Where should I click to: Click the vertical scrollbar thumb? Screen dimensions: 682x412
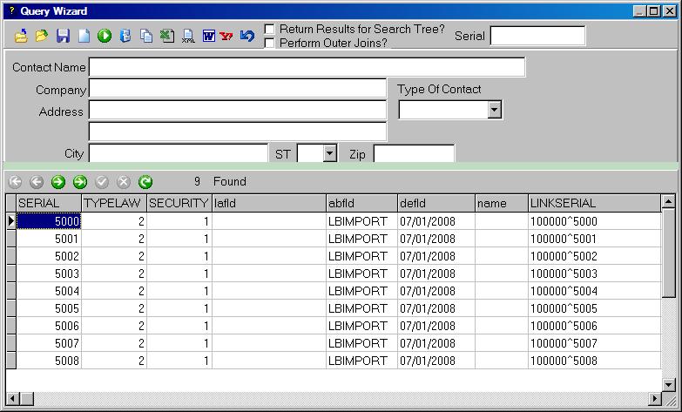point(668,253)
